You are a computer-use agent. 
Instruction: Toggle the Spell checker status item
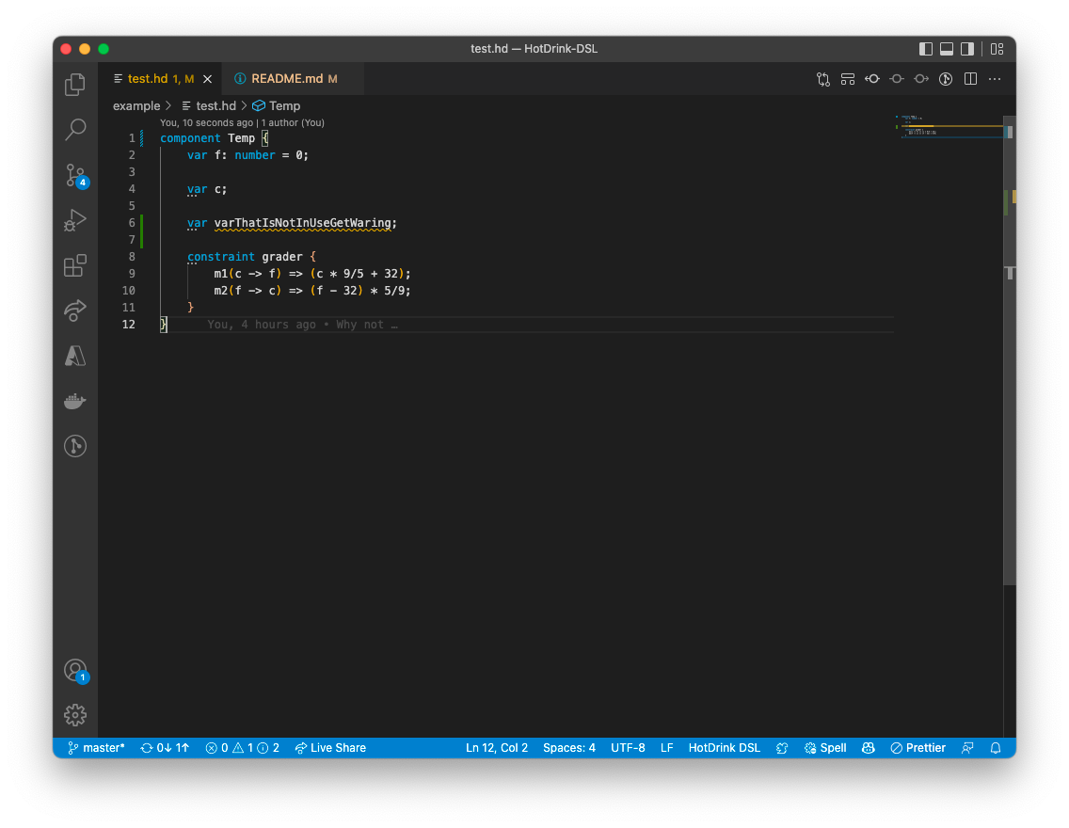(825, 748)
